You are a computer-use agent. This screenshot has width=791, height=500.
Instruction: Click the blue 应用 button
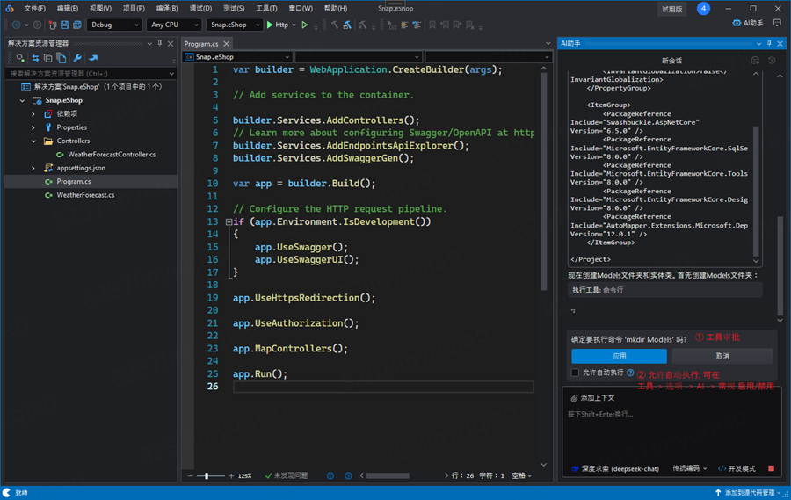[619, 356]
